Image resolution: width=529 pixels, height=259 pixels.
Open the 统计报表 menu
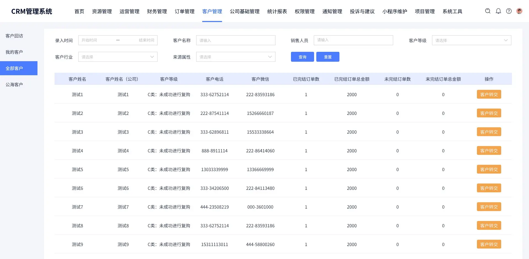[277, 11]
